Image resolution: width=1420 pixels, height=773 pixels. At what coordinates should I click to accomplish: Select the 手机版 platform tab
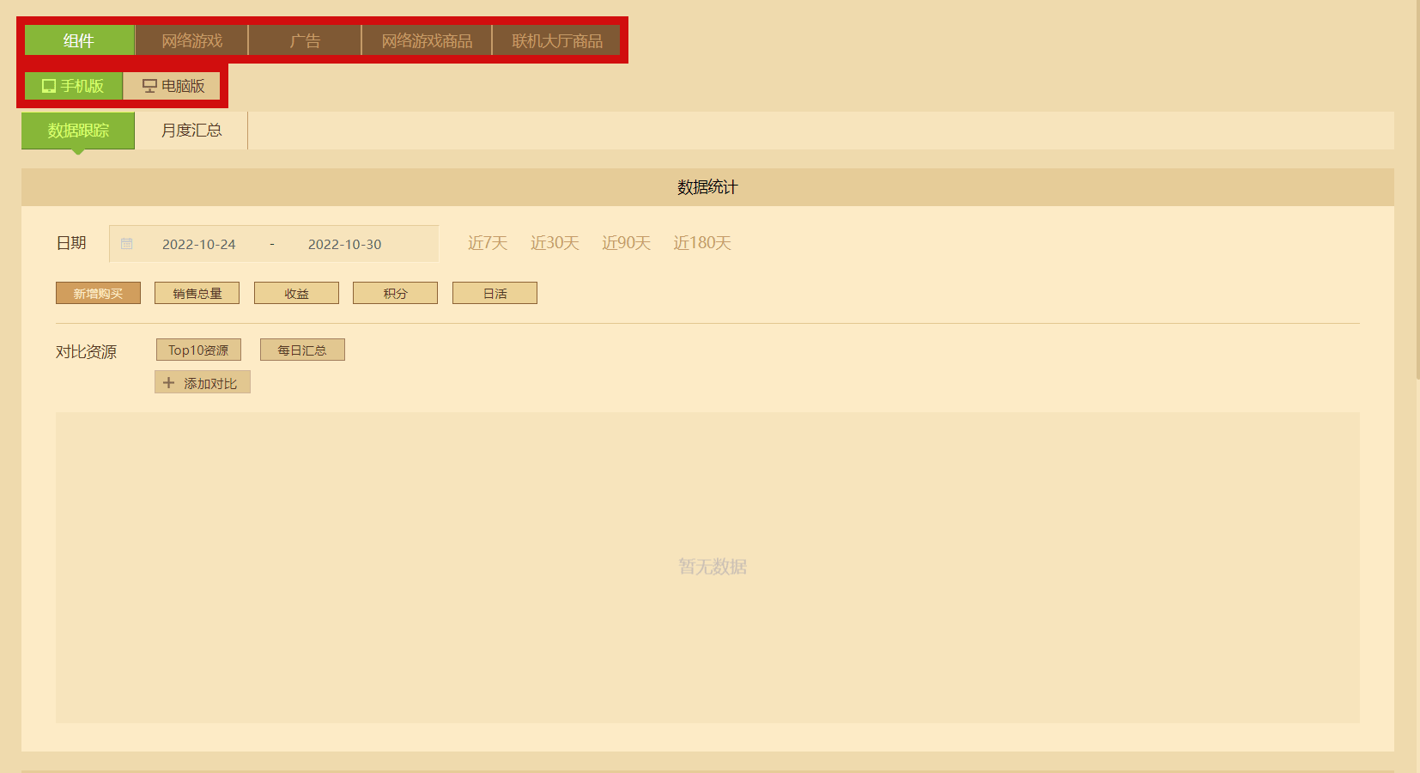[74, 86]
